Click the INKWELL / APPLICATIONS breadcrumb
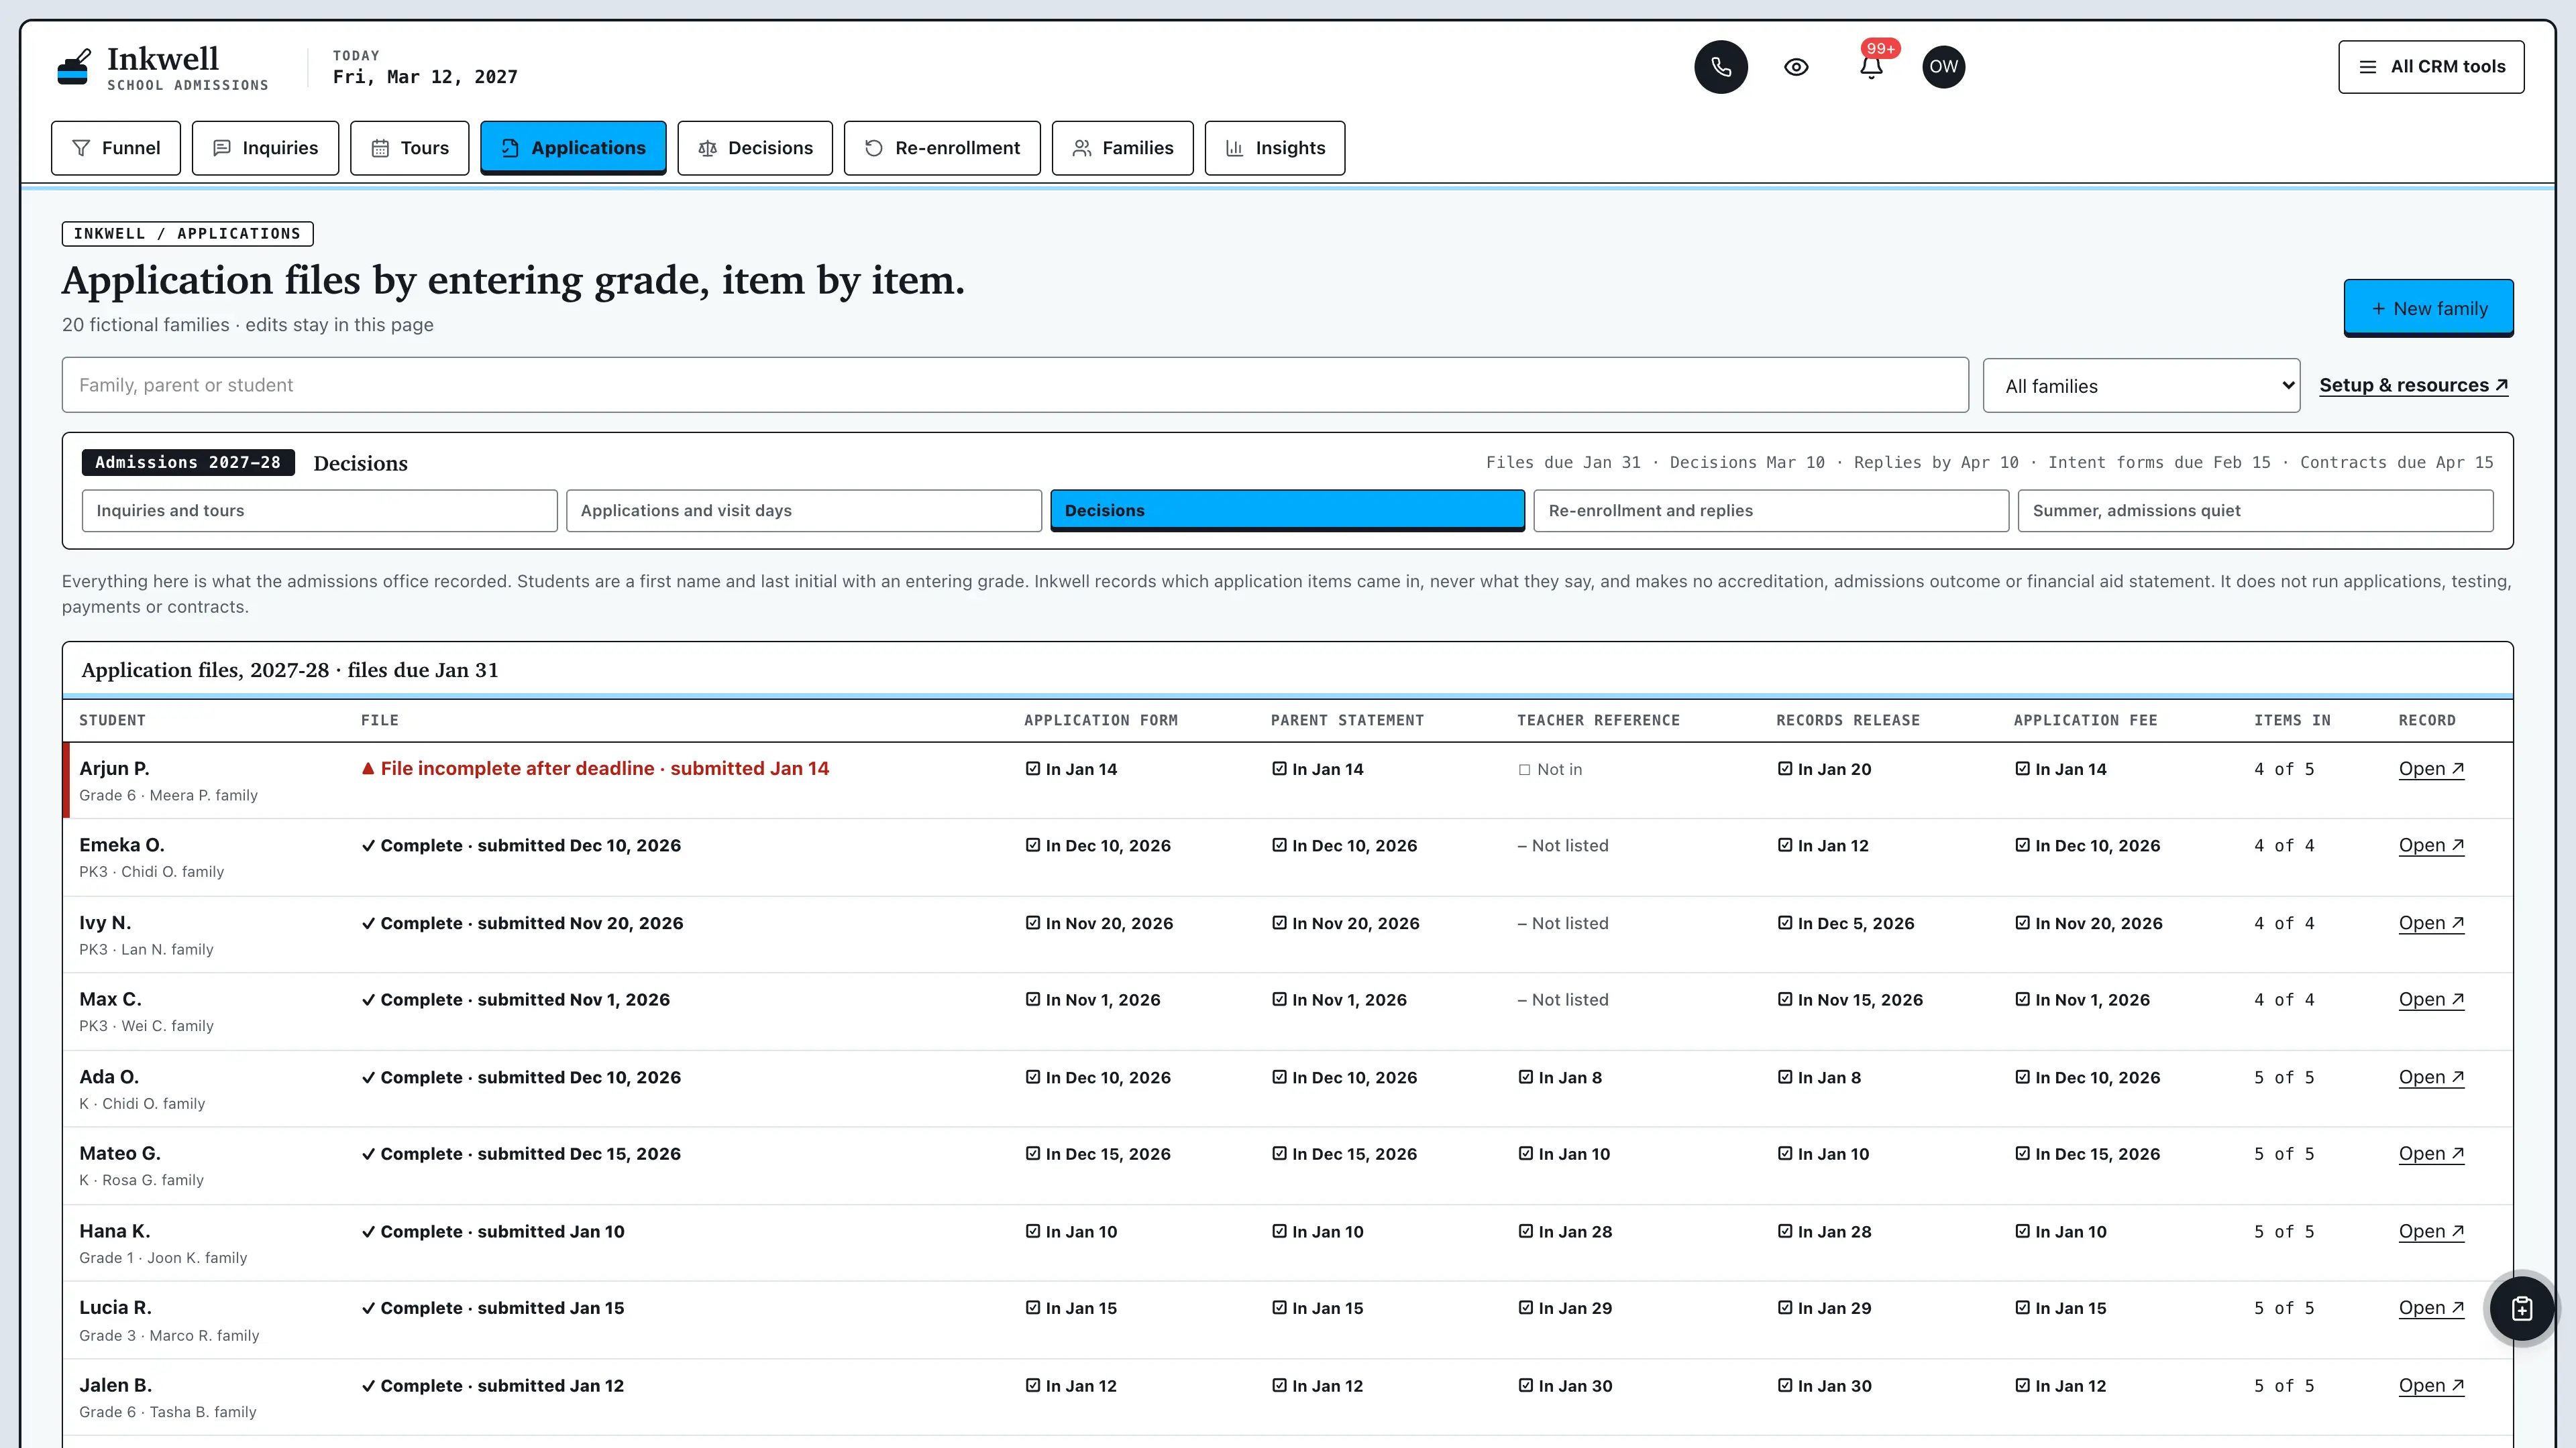The image size is (2576, 1448). [187, 234]
